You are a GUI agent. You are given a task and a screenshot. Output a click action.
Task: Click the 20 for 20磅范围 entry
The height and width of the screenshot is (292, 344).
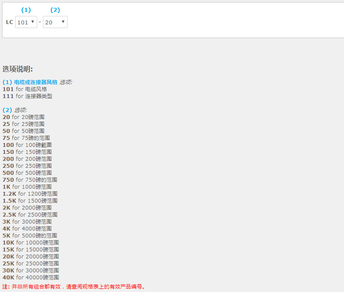24,117
